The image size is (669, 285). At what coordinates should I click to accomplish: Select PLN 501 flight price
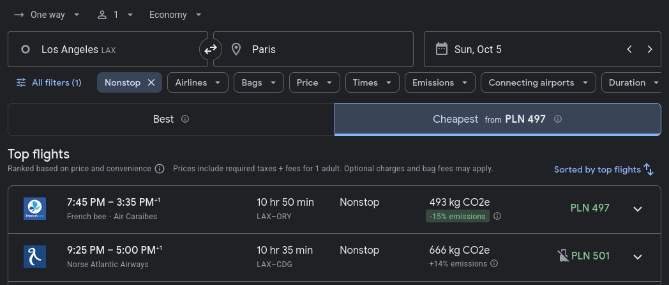coord(590,256)
